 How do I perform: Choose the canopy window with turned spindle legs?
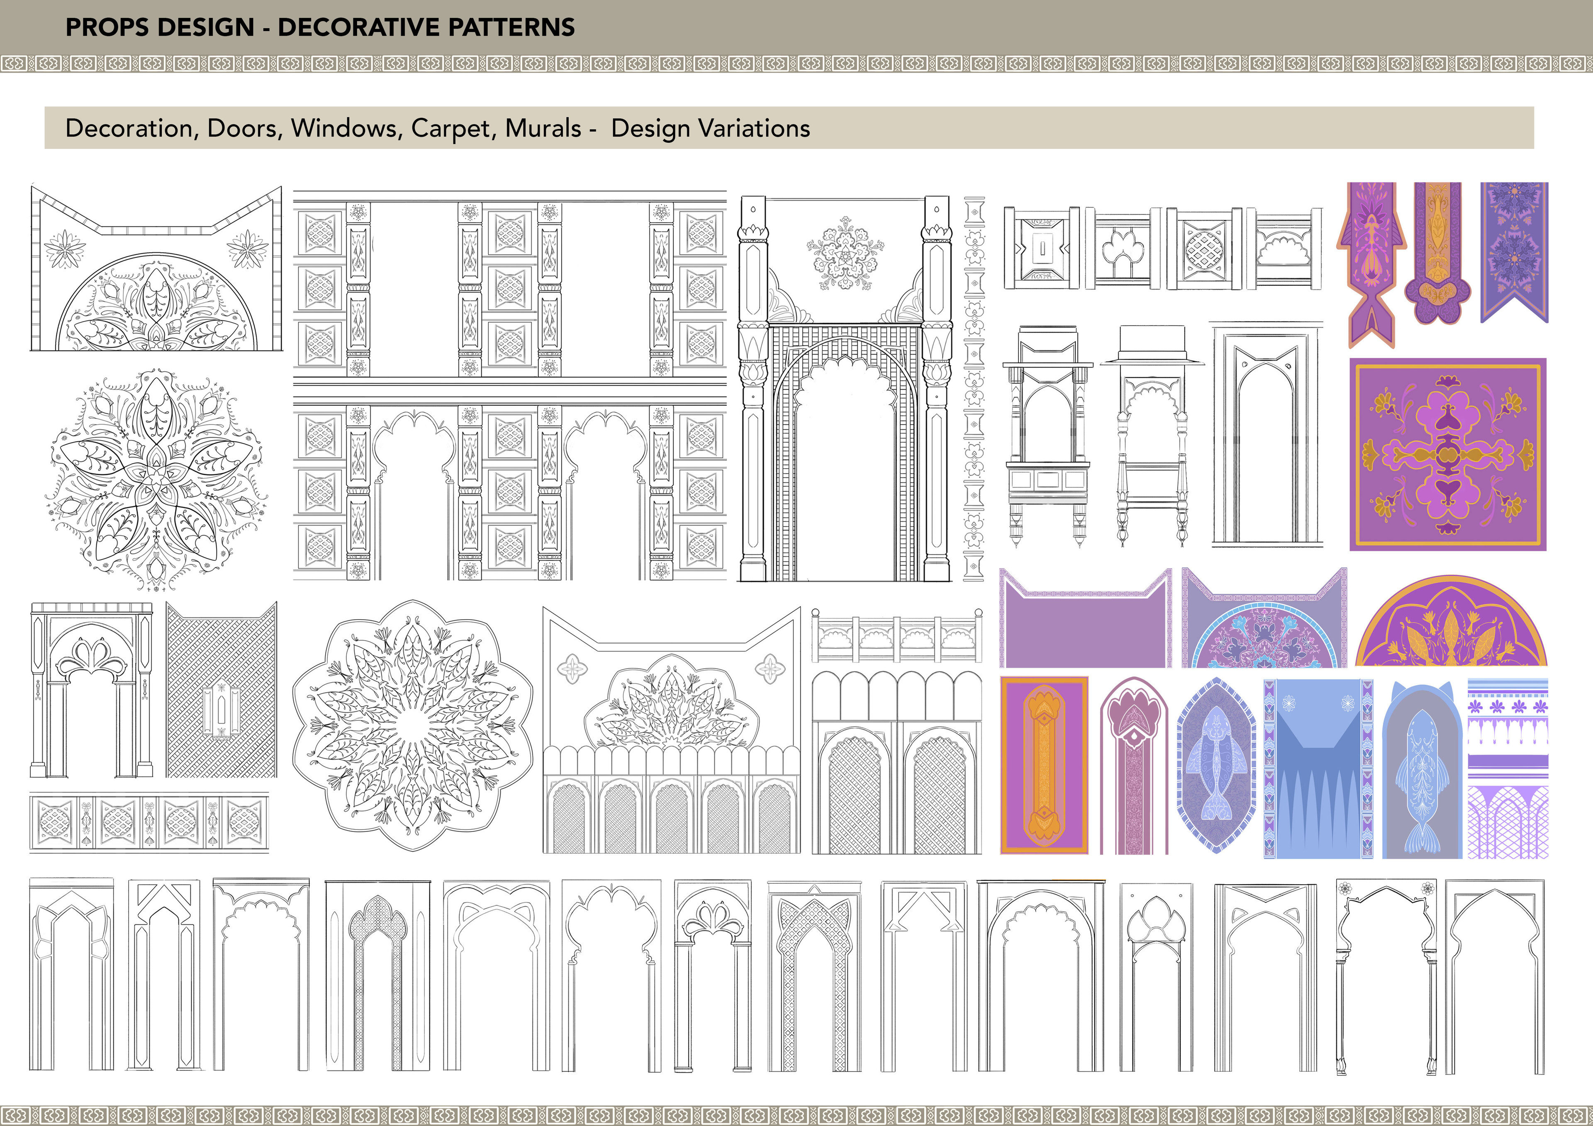[1152, 436]
